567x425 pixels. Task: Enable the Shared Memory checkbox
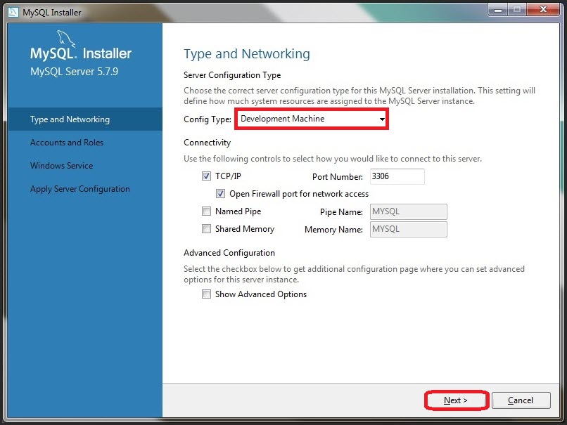coord(206,229)
